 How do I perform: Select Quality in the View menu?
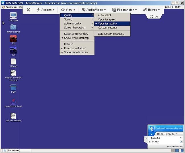click(77, 15)
